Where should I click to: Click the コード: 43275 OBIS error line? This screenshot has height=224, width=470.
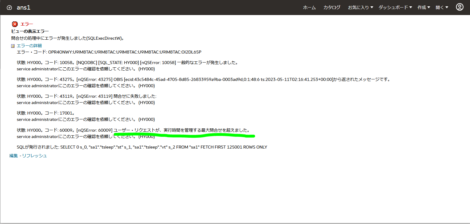pos(204,80)
